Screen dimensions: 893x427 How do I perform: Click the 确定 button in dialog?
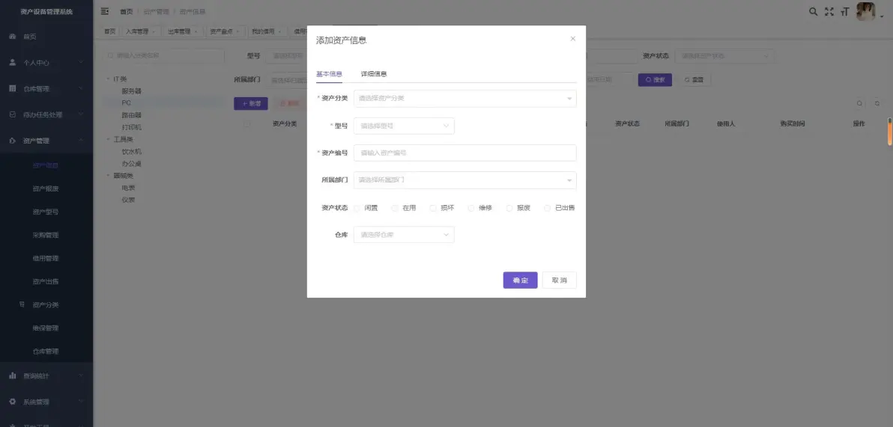pyautogui.click(x=520, y=280)
